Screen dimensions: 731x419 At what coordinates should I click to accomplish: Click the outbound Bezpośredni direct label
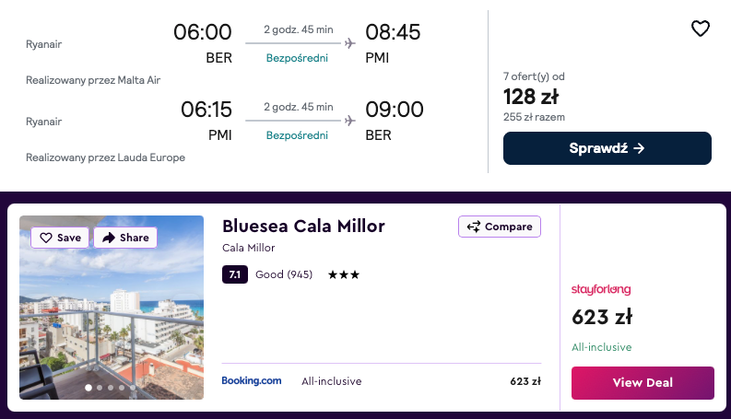pos(297,58)
